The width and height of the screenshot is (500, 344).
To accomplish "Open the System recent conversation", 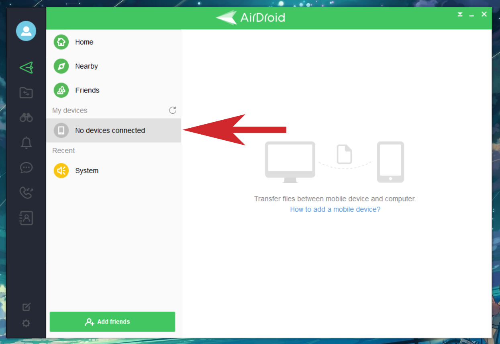I will pos(87,170).
